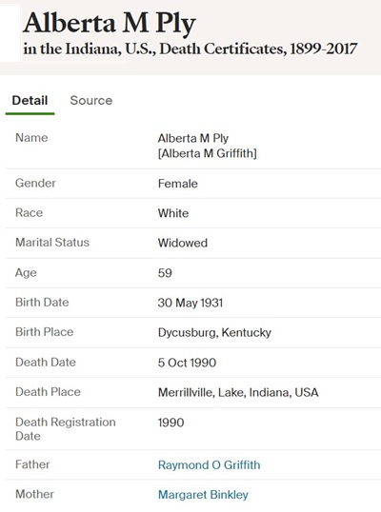This screenshot has width=381, height=512.
Task: Click the birth place 'Dycusburg, Kentucky'
Action: 214,332
